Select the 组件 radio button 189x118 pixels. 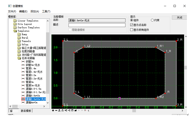132,20
